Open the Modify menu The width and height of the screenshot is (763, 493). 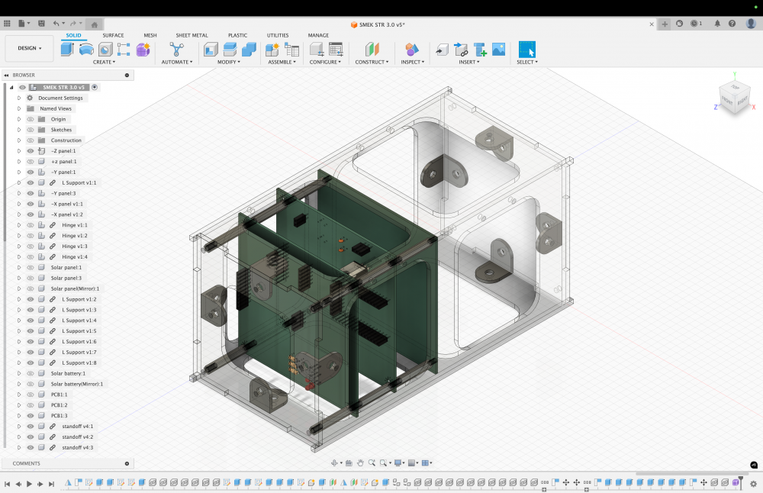click(228, 62)
